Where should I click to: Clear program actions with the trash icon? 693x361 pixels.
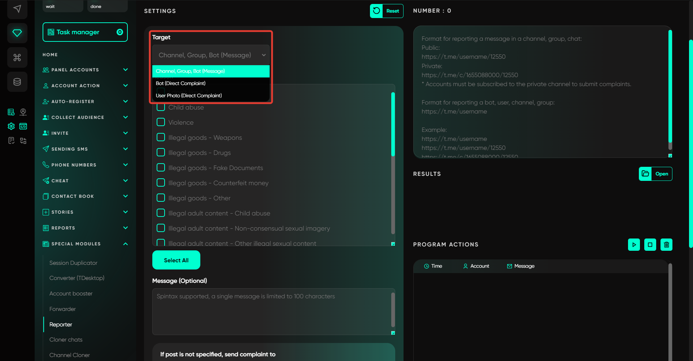click(666, 245)
